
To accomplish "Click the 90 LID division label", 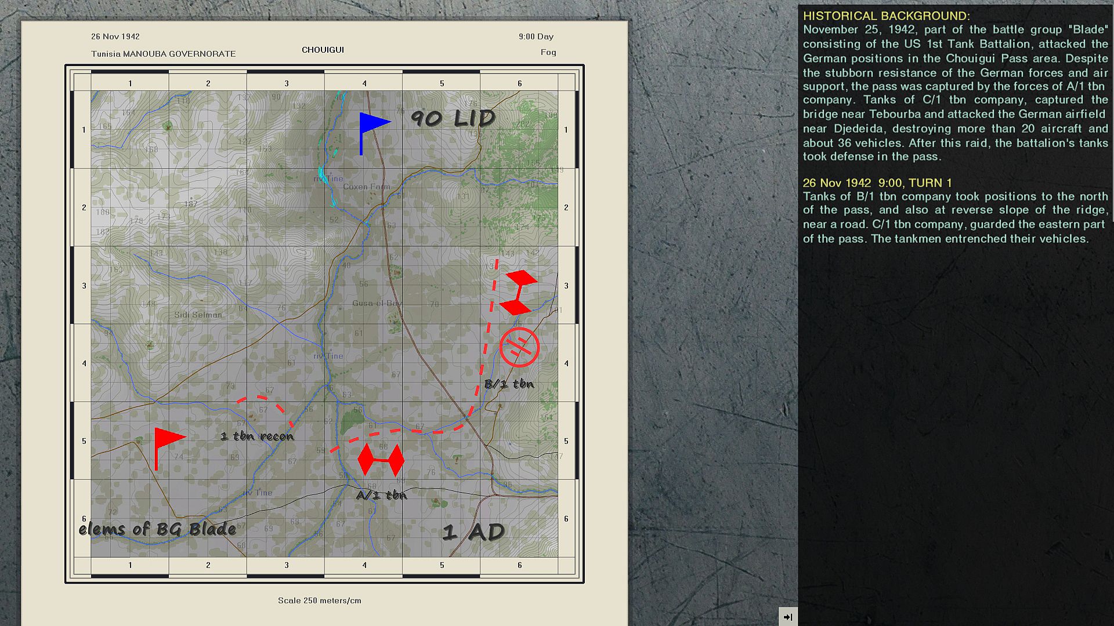I will pos(453,118).
